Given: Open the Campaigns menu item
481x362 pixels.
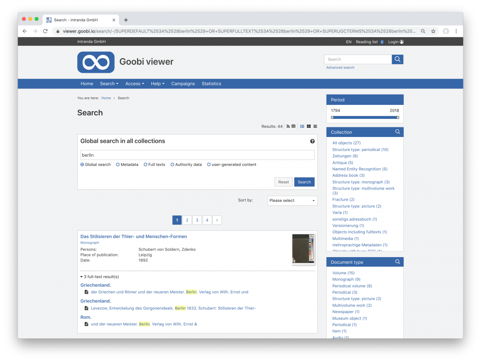Looking at the screenshot, I should coord(183,84).
